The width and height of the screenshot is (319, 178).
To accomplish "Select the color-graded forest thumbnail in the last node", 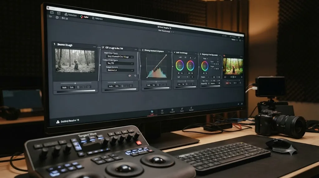I will [x=233, y=66].
